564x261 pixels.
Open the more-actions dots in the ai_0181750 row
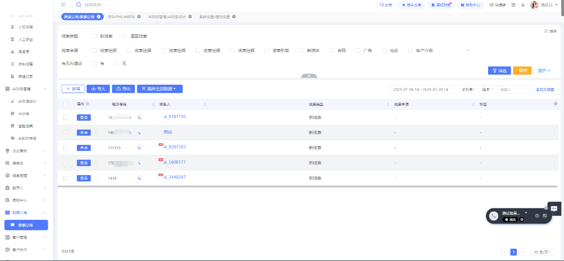96,117
